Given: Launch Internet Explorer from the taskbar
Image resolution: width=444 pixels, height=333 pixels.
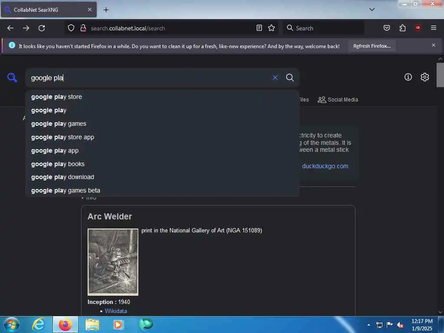Looking at the screenshot, I should click(39, 324).
